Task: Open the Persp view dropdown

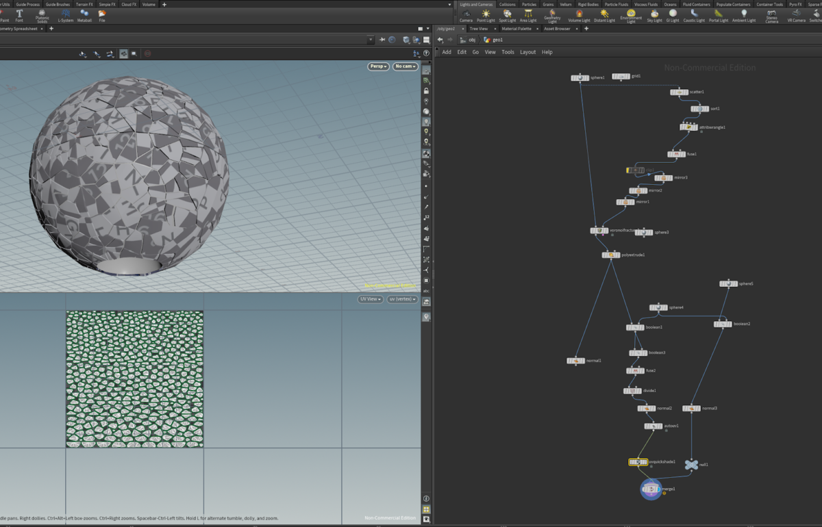Action: point(378,66)
